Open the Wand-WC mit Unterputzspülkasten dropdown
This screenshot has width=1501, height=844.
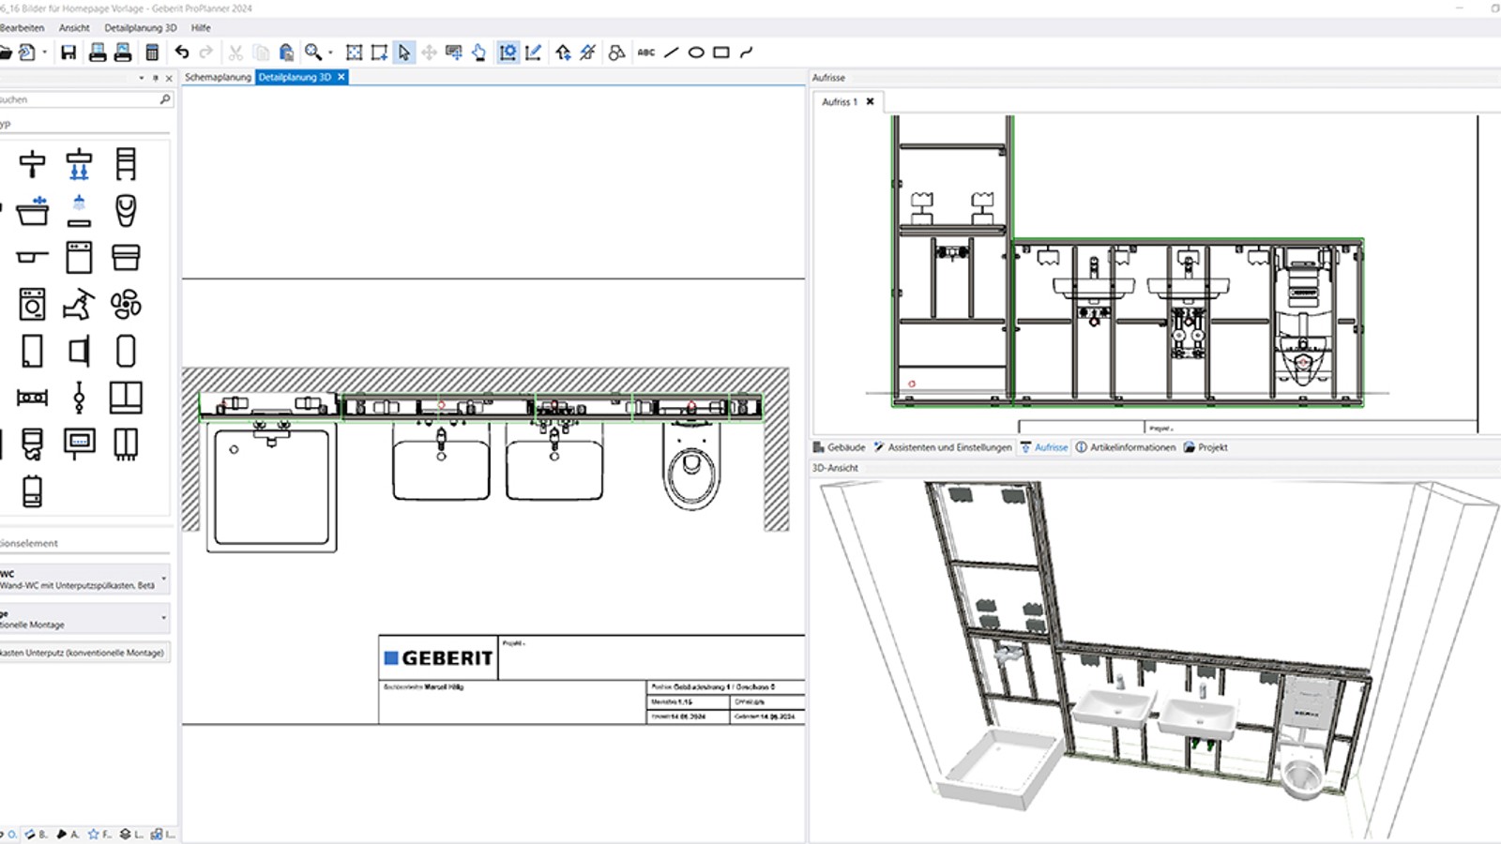164,579
